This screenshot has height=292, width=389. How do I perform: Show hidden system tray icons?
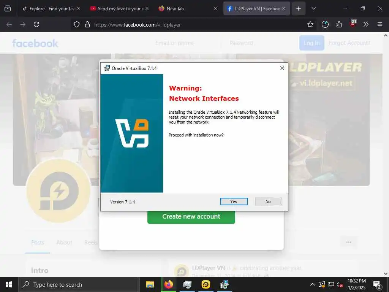(x=313, y=284)
